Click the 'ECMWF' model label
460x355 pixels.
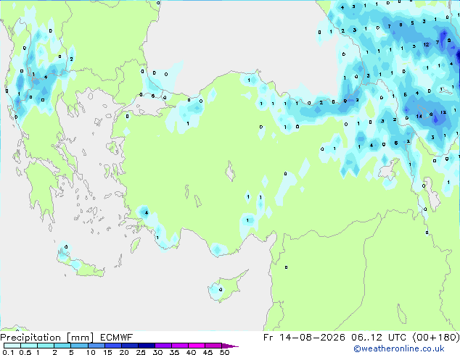pyautogui.click(x=117, y=338)
